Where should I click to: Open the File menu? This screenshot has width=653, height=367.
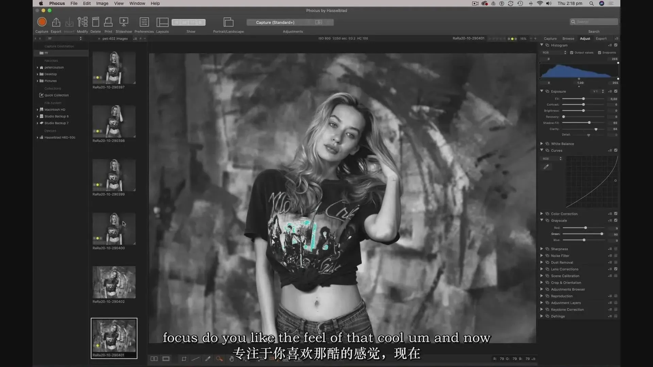click(x=74, y=3)
